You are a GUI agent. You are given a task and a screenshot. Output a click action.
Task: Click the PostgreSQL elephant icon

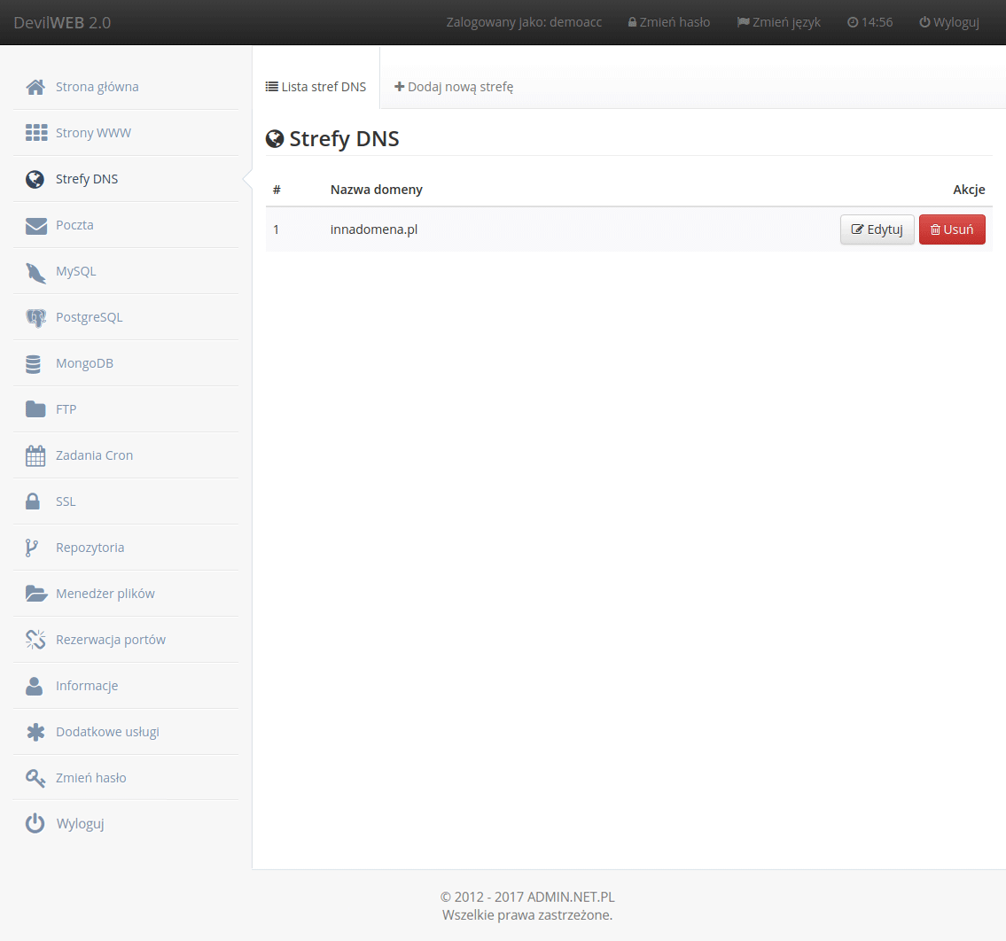pos(35,318)
